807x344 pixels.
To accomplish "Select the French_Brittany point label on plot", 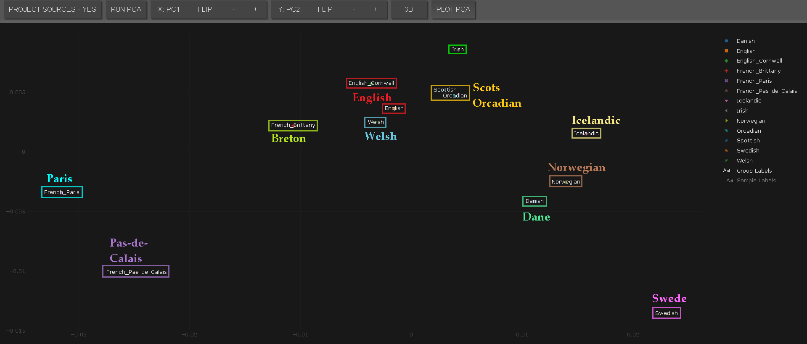I will click(293, 125).
